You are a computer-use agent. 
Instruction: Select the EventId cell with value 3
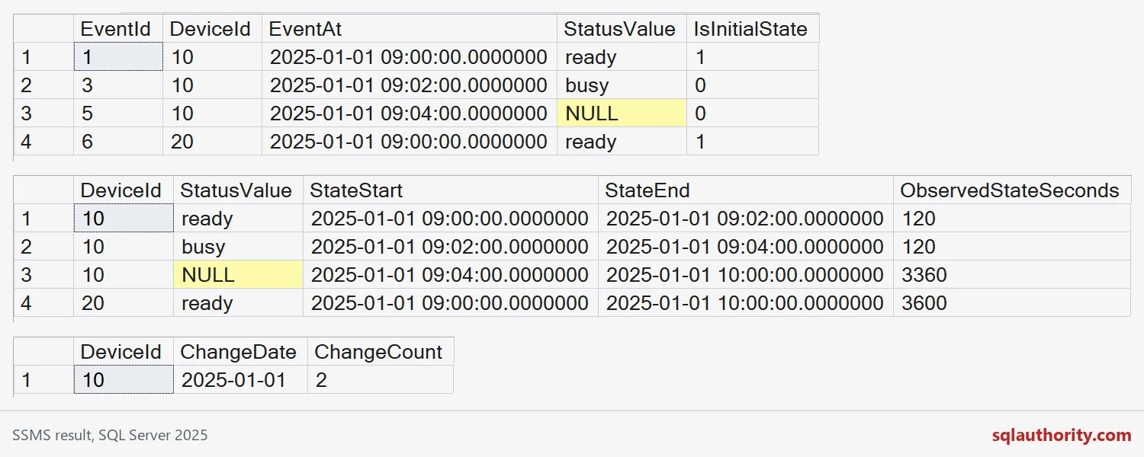118,85
